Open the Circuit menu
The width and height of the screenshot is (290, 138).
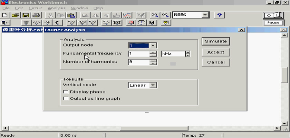point(36,8)
